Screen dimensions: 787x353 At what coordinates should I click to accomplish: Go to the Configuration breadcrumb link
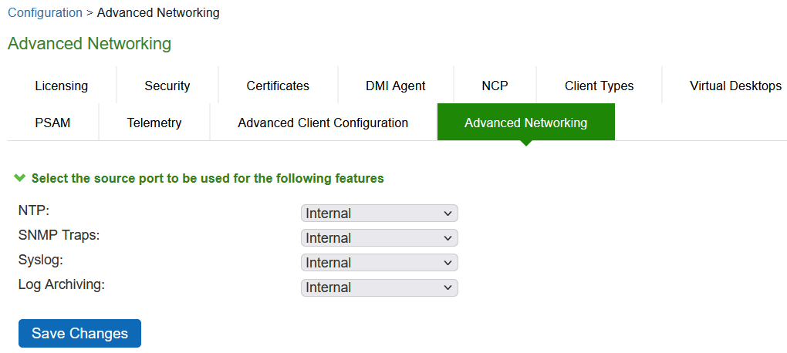[45, 12]
